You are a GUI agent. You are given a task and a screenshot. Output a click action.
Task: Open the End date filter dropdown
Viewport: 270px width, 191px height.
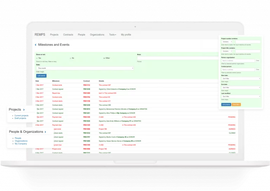241,87
